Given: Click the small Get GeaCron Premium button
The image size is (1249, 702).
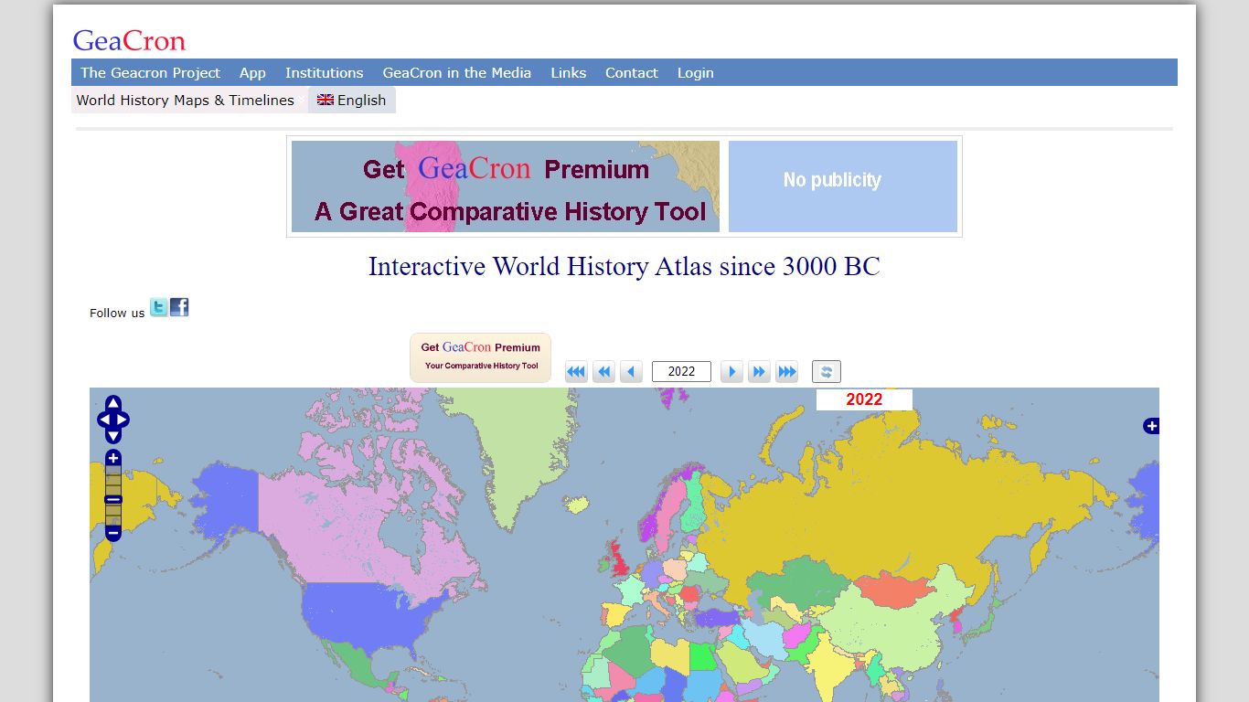Looking at the screenshot, I should pyautogui.click(x=480, y=357).
